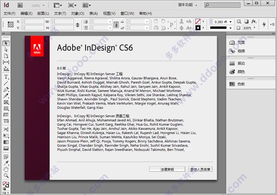The image size is (277, 195).
Task: Click inside the search field at top
Action: 222,5
